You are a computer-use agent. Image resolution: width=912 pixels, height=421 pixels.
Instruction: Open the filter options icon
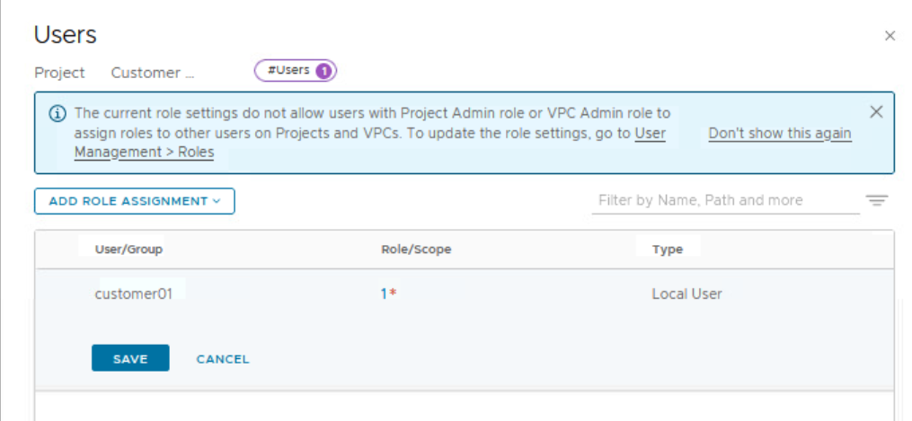point(877,200)
